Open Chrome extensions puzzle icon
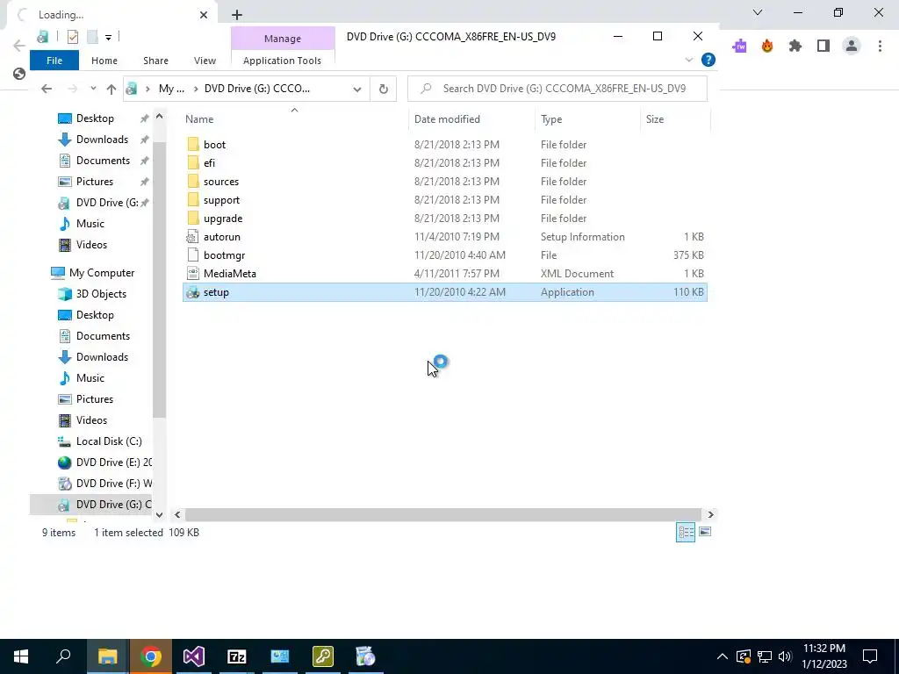 [x=795, y=46]
